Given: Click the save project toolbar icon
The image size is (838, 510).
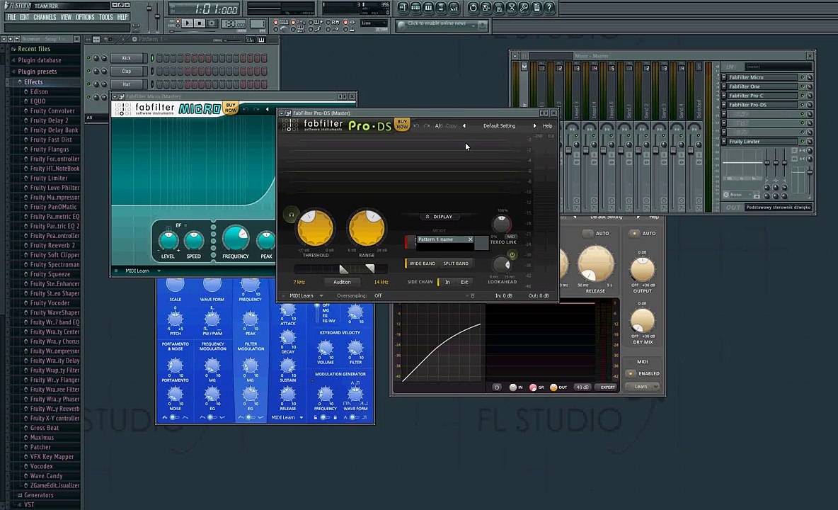Looking at the screenshot, I should click(486, 8).
